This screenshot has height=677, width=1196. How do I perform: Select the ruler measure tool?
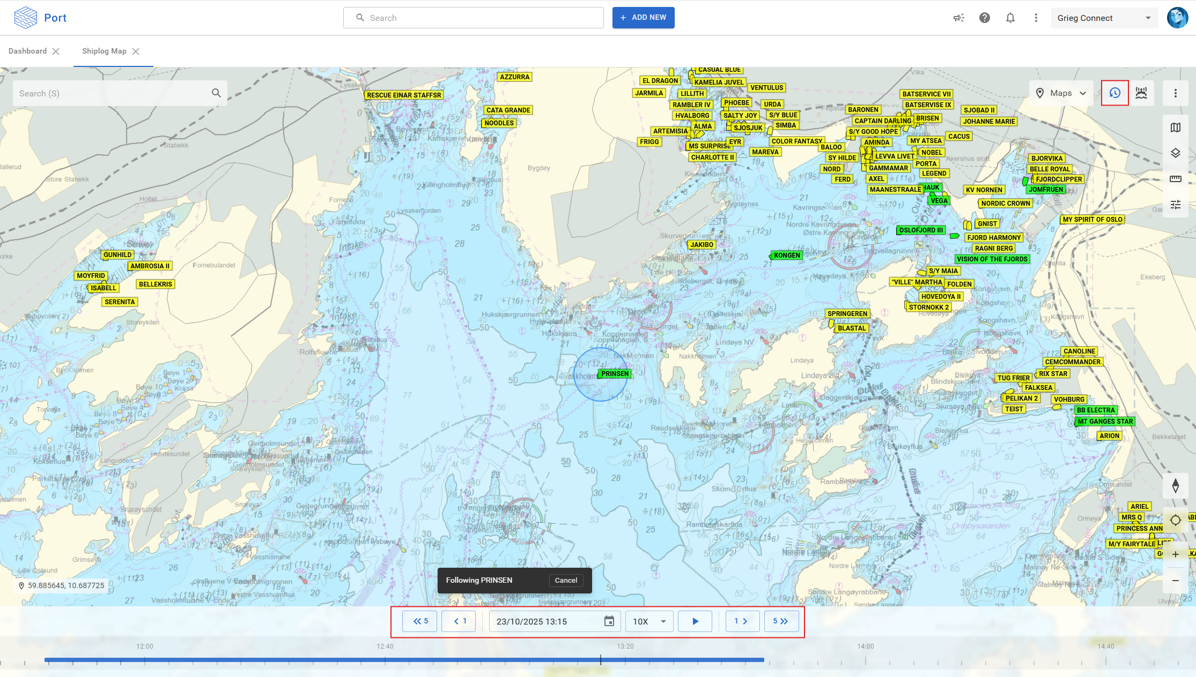point(1175,179)
